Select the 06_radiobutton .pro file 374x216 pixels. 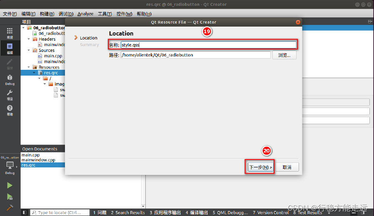(x=52, y=34)
